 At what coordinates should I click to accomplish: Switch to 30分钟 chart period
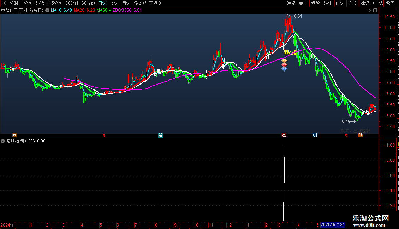(72, 3)
